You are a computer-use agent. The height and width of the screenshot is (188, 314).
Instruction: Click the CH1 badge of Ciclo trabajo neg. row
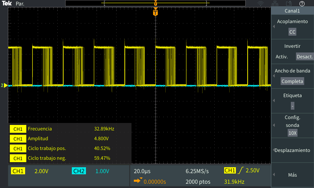pos(18,159)
